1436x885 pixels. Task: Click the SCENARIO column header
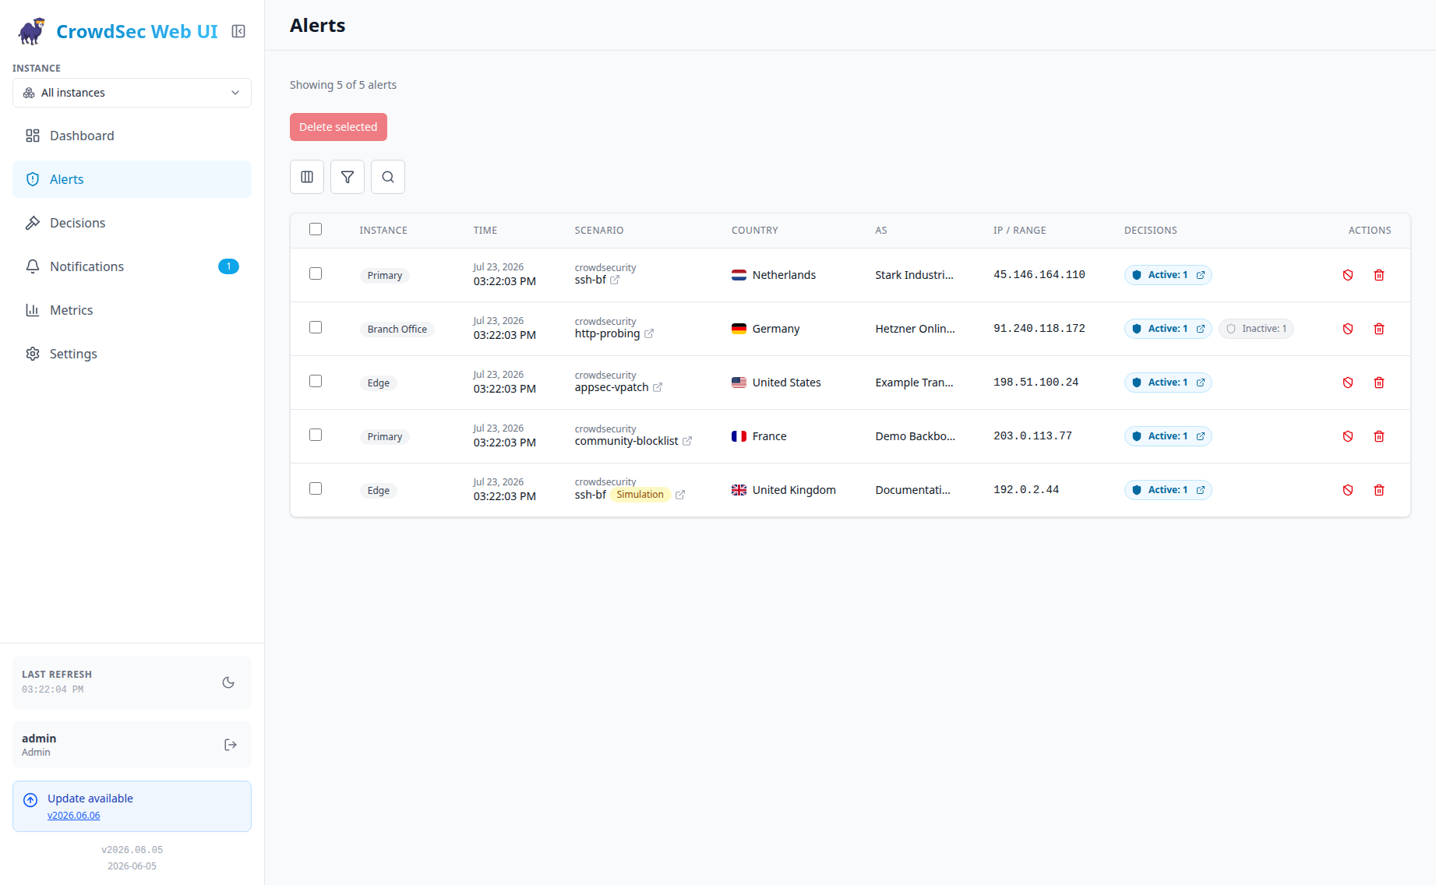[x=599, y=231]
